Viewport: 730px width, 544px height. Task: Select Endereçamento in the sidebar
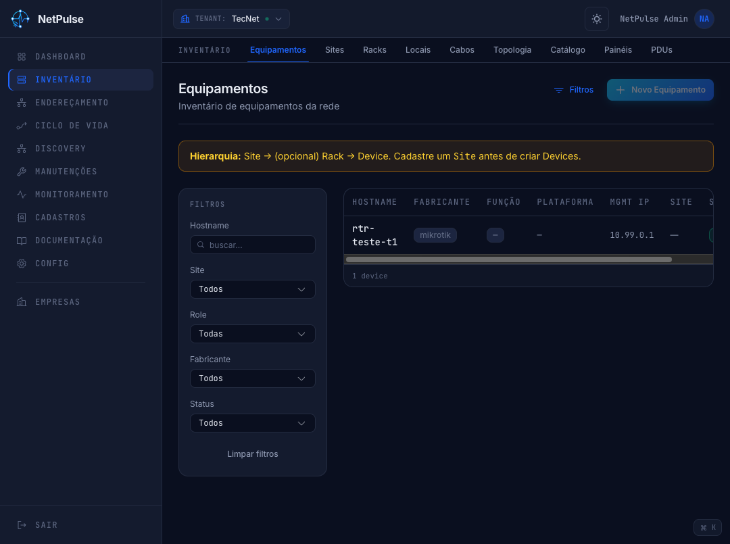[x=81, y=103]
